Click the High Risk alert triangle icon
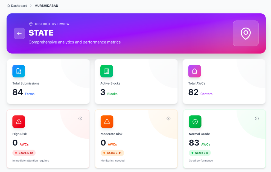 click(x=19, y=122)
